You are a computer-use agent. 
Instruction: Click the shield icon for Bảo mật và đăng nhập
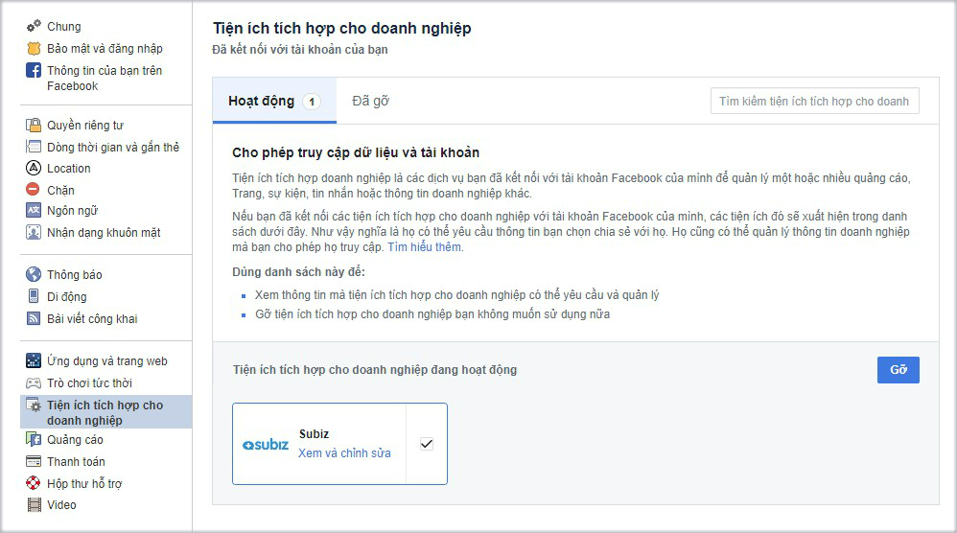[x=34, y=48]
